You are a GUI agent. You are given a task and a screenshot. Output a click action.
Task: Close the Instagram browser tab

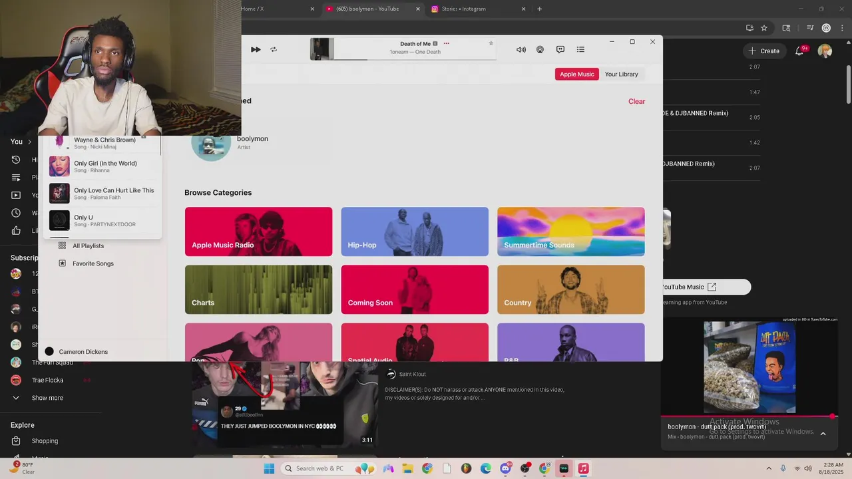[523, 9]
